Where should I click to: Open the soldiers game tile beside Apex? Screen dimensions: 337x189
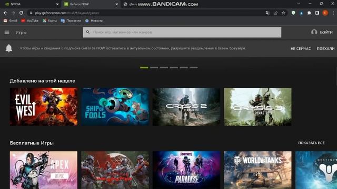(x=115, y=170)
